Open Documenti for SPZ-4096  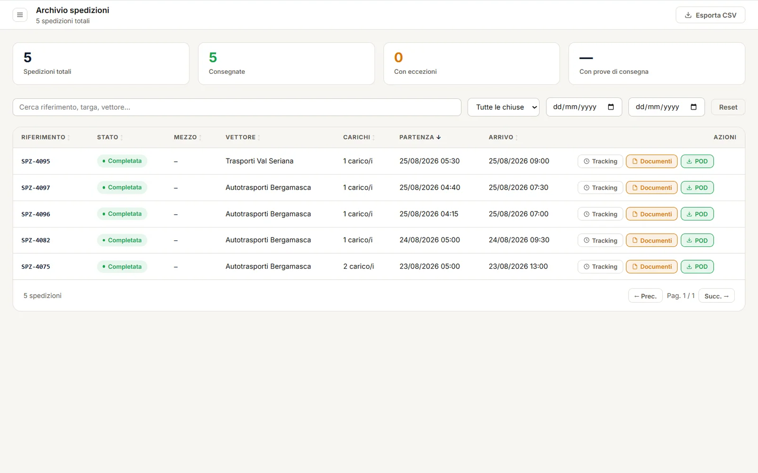click(x=652, y=214)
